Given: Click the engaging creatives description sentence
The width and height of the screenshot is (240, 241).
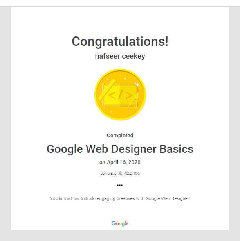Looking at the screenshot, I should [120, 198].
